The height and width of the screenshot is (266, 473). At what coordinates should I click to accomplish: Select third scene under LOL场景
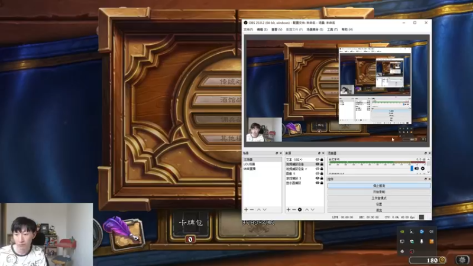tap(262, 169)
